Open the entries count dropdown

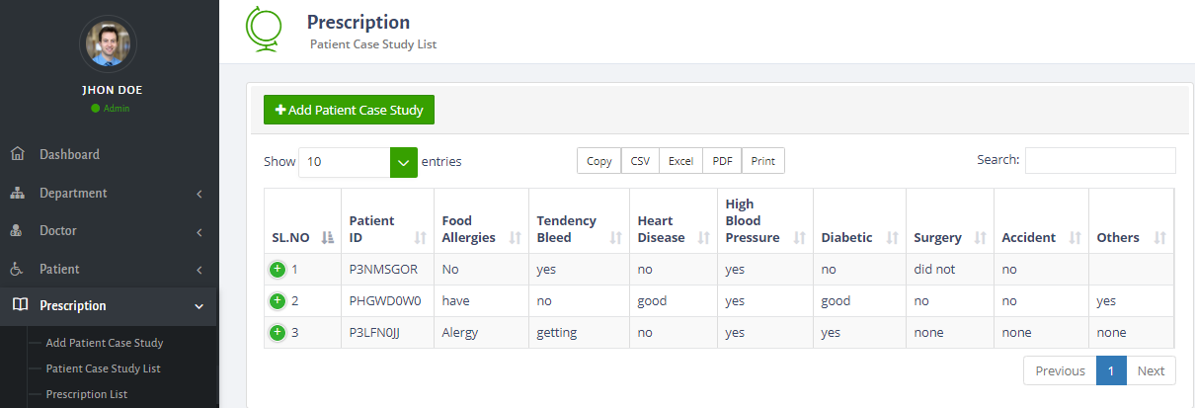tap(404, 162)
